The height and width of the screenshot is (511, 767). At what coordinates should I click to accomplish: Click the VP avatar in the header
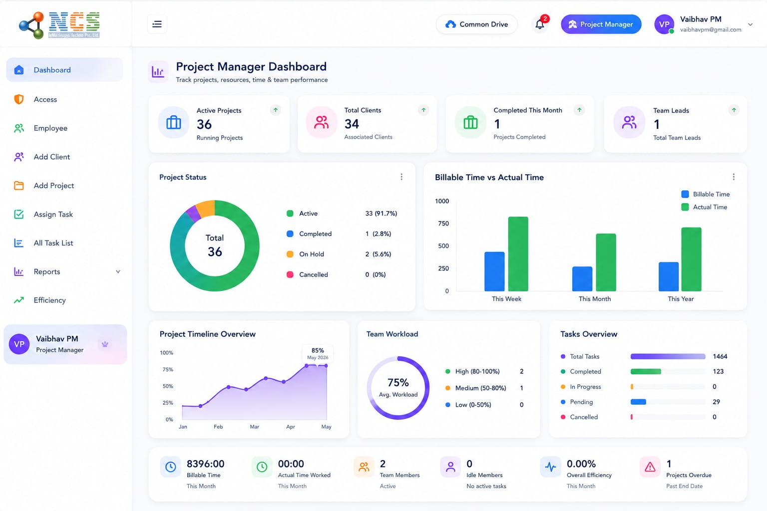(x=664, y=24)
